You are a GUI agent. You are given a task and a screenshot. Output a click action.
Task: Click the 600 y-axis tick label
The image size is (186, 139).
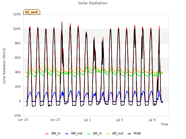pos(18,58)
